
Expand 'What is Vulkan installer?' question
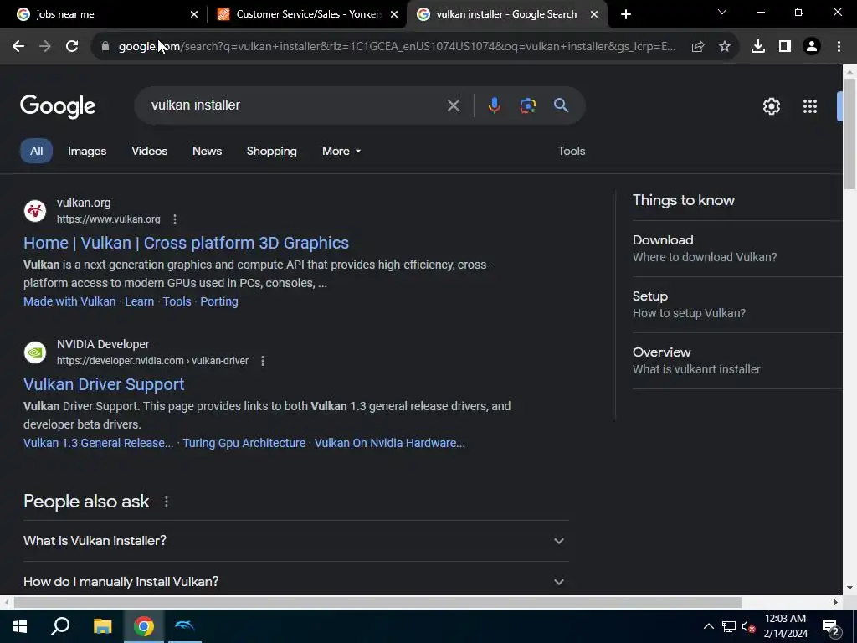click(x=295, y=541)
